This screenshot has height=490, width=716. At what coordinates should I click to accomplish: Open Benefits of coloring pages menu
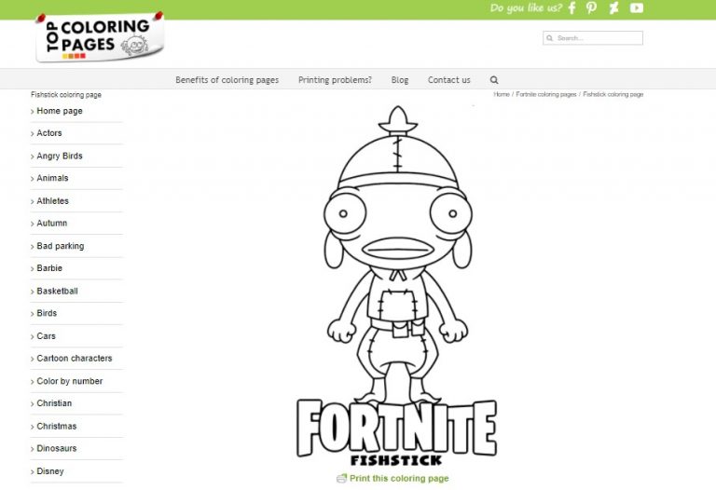[x=227, y=80]
